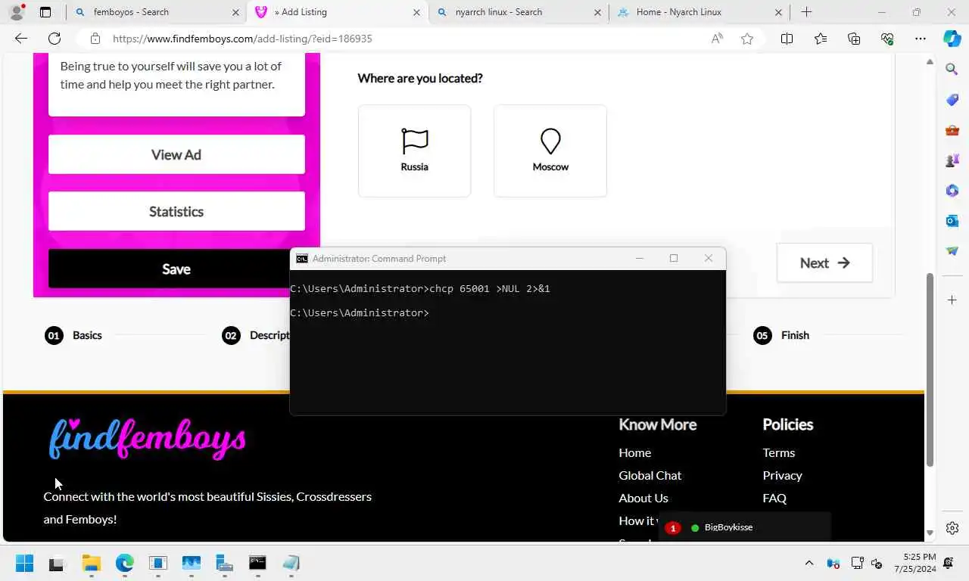The image size is (969, 581).
Task: Switch to femboyos - Search tab
Action: pyautogui.click(x=157, y=12)
